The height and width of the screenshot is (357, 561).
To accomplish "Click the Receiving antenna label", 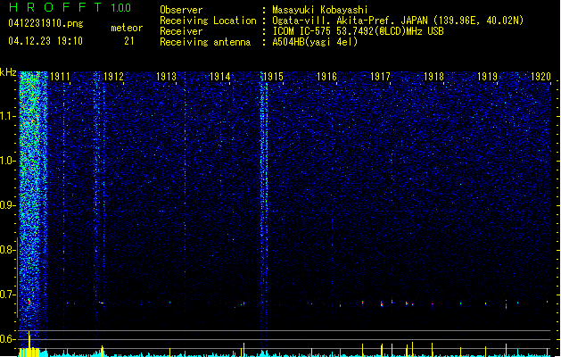I will (205, 42).
